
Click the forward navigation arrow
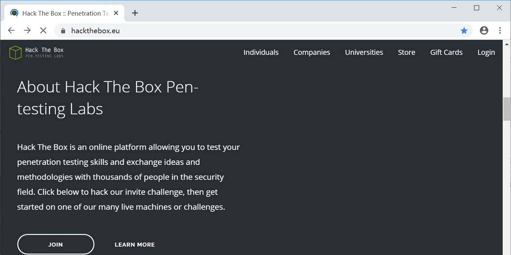(27, 30)
